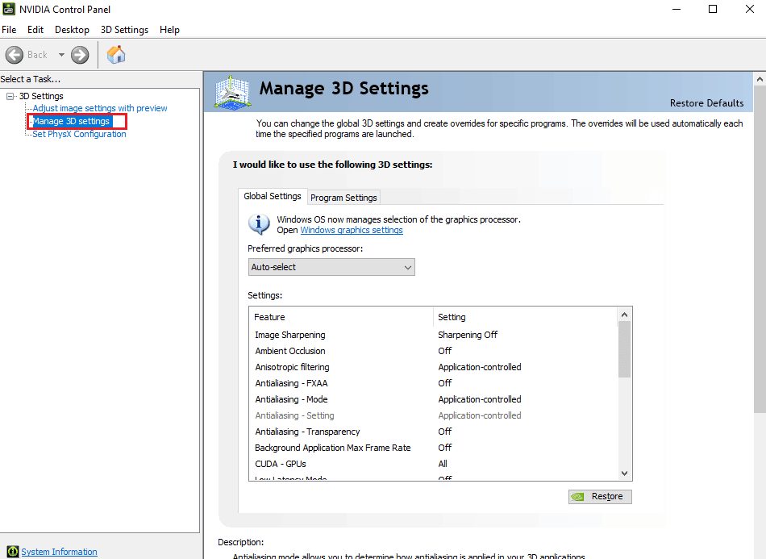
Task: Select the Anisotropic filtering row
Action: (433, 367)
